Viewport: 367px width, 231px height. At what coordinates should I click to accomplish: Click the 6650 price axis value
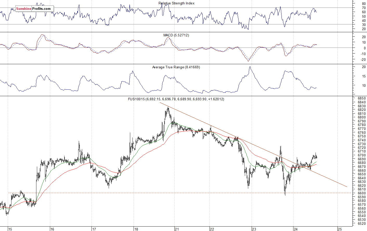[x=362, y=174]
